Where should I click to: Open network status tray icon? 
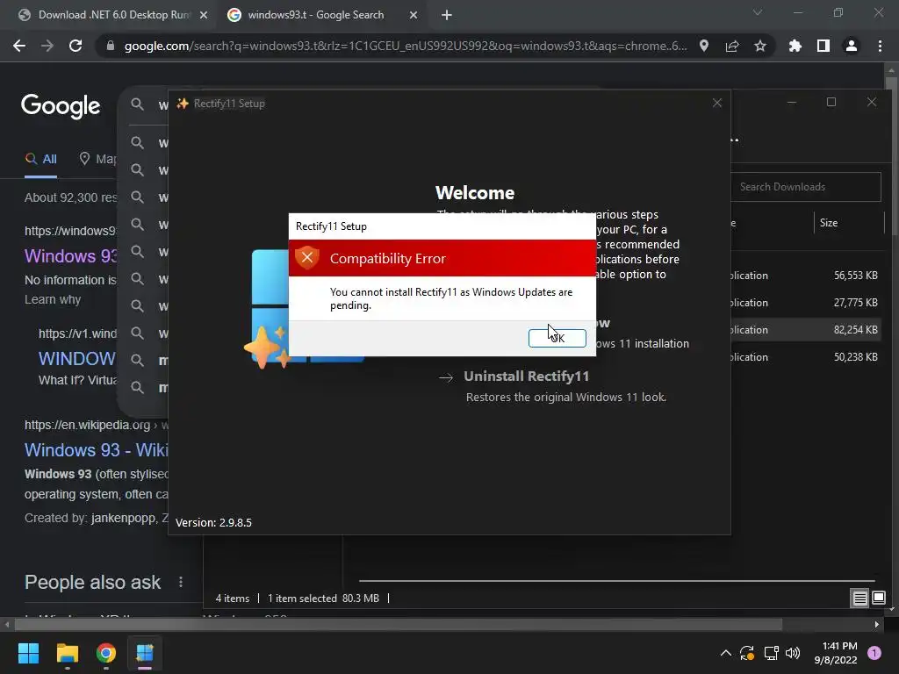[771, 653]
